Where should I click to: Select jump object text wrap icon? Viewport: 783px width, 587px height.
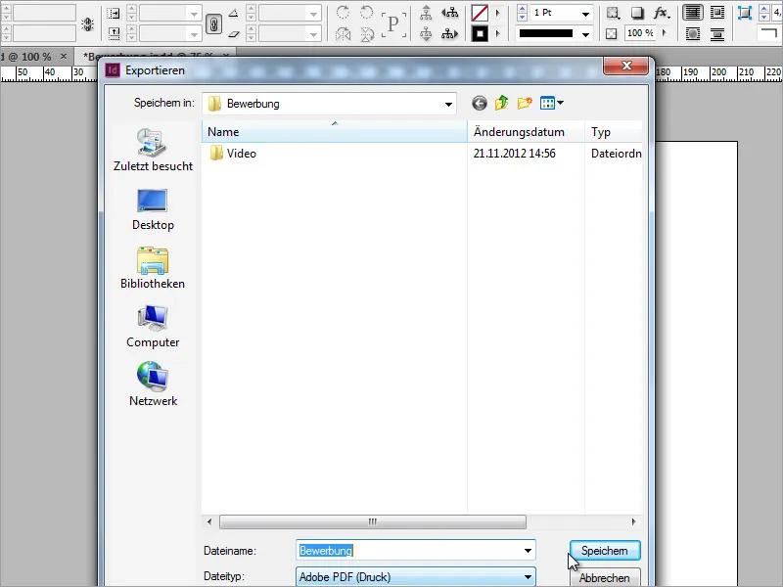pos(717,34)
